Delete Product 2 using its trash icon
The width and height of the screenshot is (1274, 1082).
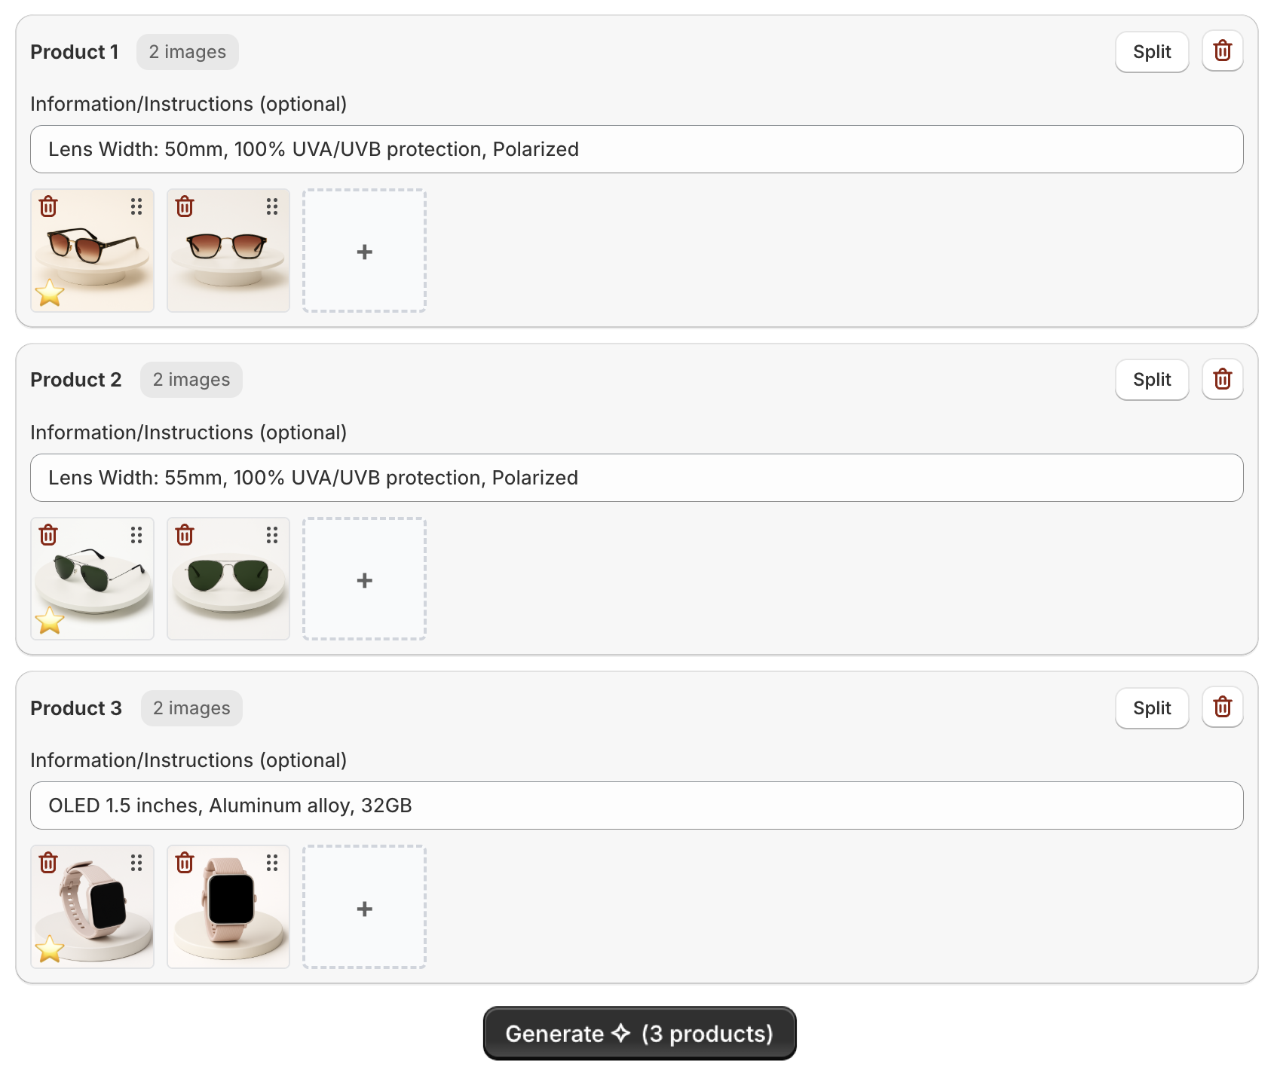tap(1222, 379)
